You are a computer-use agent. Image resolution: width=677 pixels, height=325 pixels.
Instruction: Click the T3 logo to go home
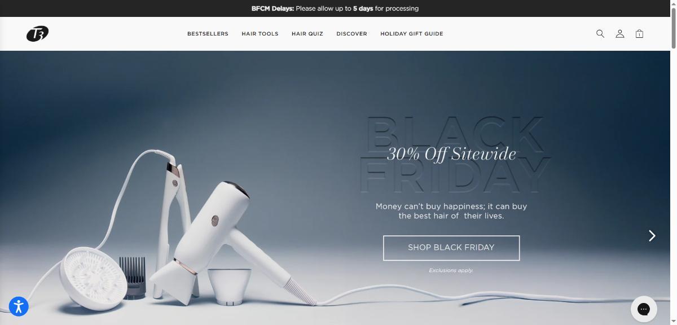coord(37,34)
